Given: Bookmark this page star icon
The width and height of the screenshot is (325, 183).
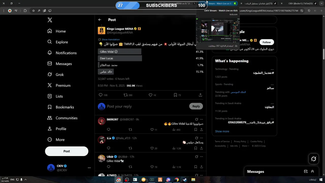Looking at the screenshot, I should (x=33, y=11).
